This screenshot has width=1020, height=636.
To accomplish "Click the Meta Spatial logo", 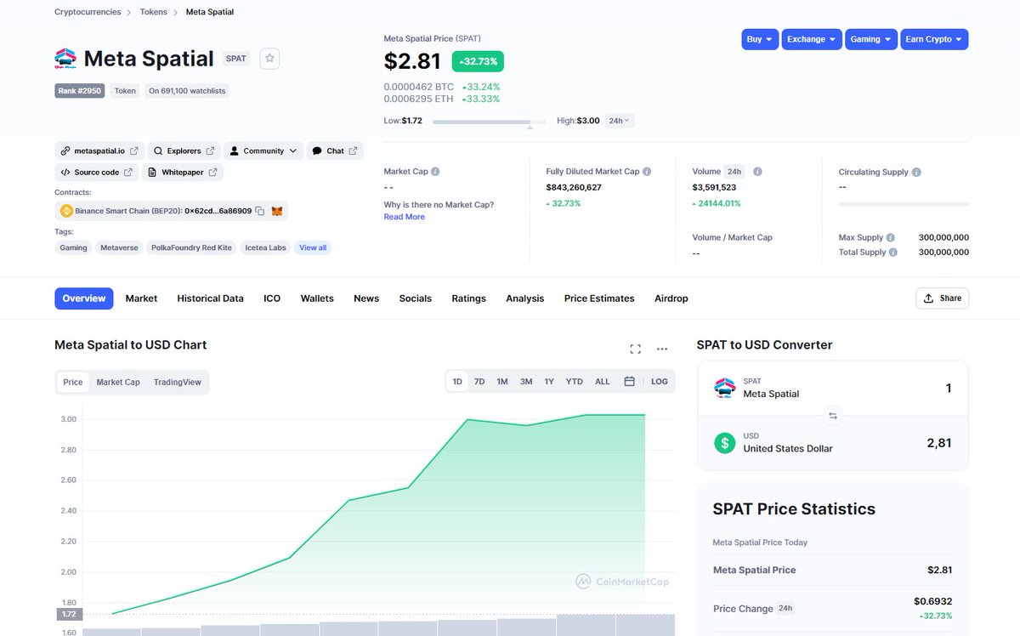I will tap(65, 59).
